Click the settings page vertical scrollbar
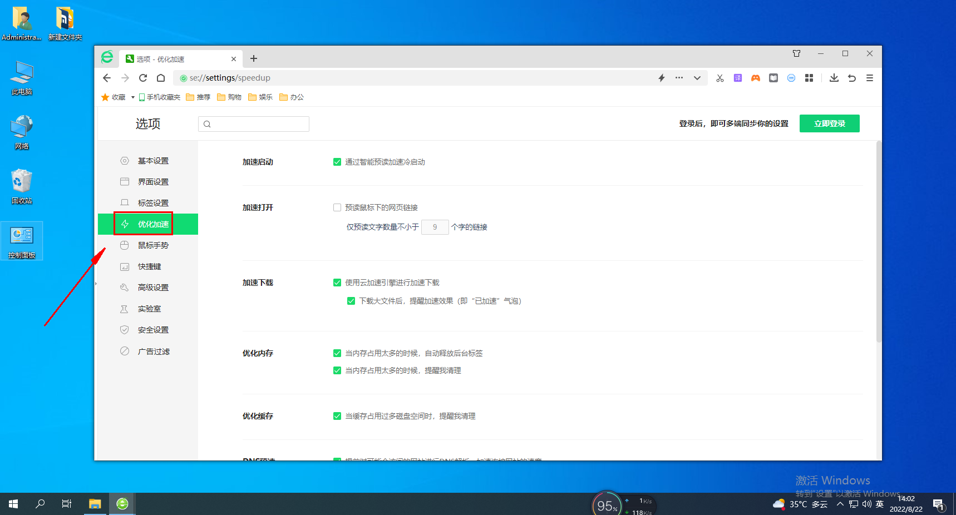The image size is (956, 515). (879, 242)
